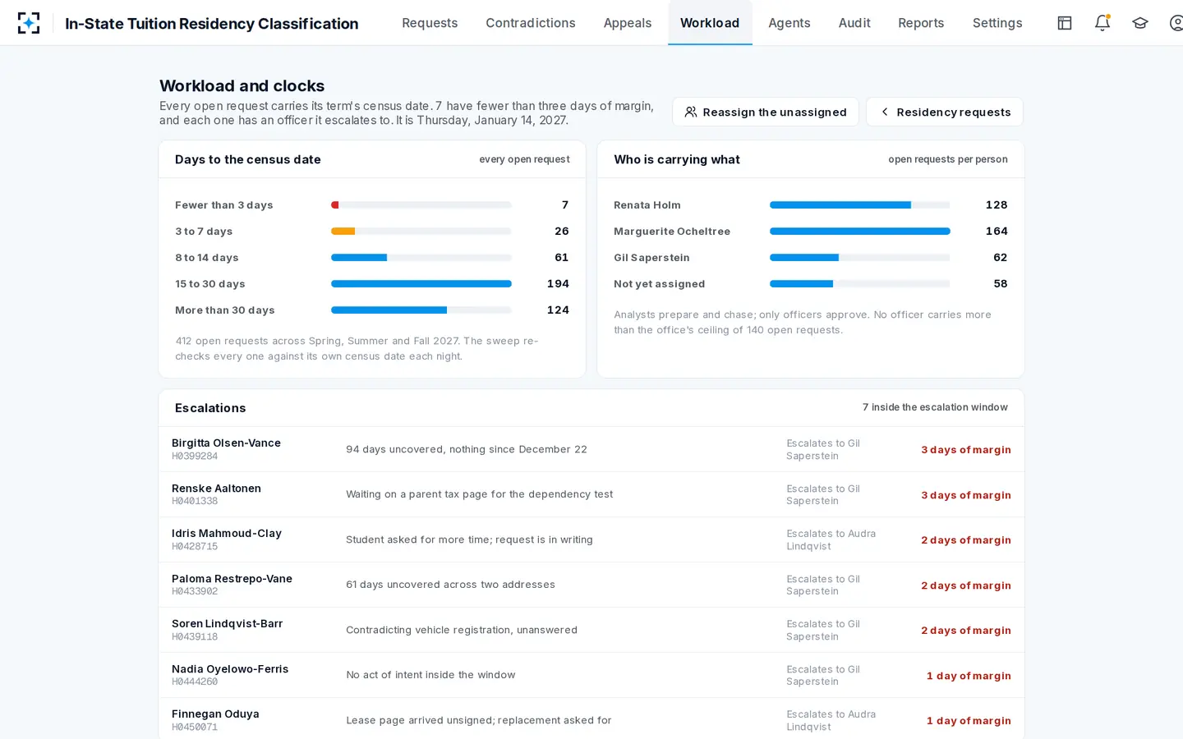This screenshot has width=1183, height=739.
Task: Click the Not yet assigned row label
Action: (x=660, y=284)
